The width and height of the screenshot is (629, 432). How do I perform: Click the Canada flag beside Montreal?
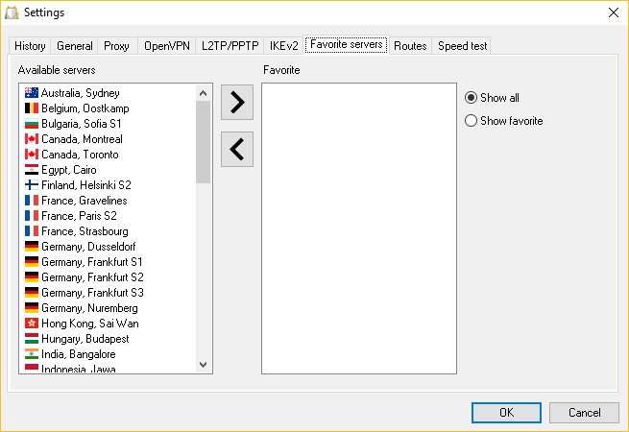point(32,139)
